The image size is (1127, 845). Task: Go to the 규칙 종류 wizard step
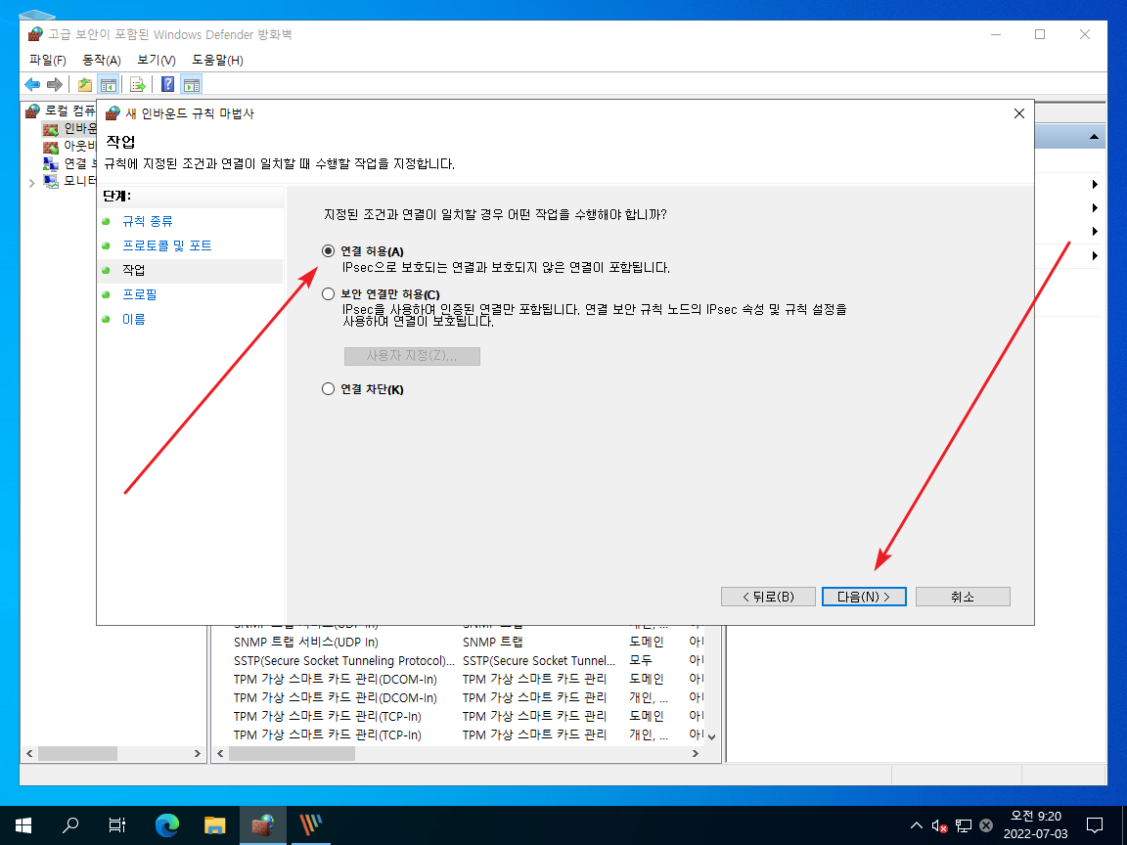(148, 221)
